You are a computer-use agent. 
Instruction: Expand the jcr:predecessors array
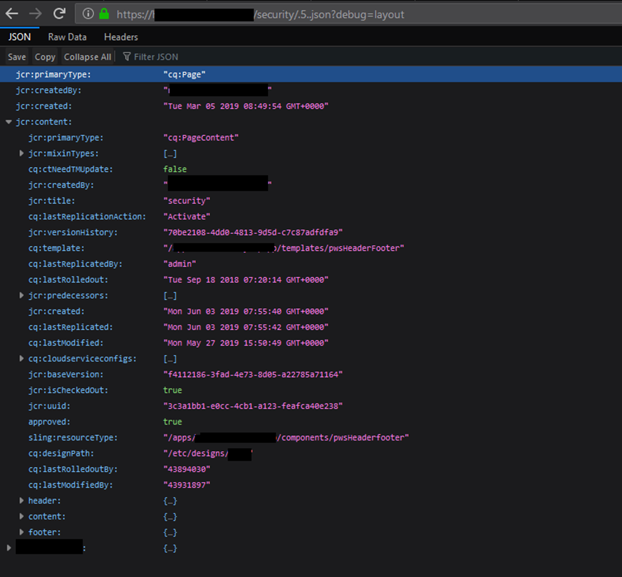[21, 295]
